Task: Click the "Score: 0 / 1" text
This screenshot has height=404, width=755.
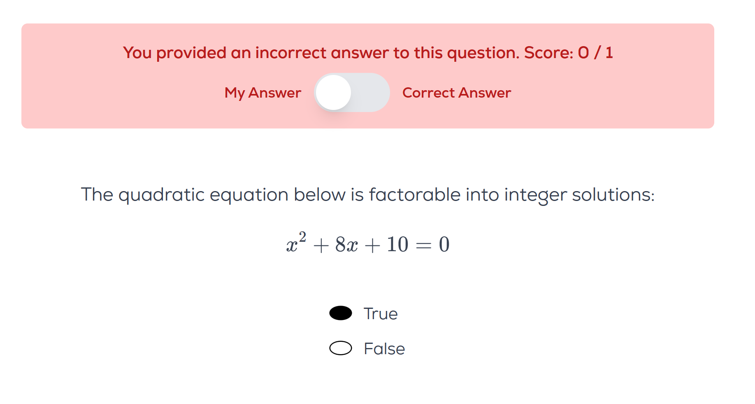Action: [568, 53]
